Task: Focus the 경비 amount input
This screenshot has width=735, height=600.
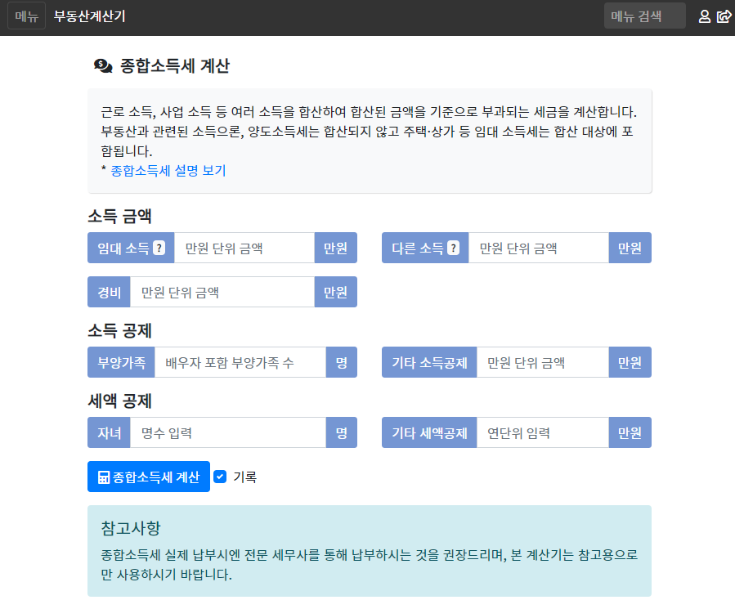Action: click(x=222, y=292)
